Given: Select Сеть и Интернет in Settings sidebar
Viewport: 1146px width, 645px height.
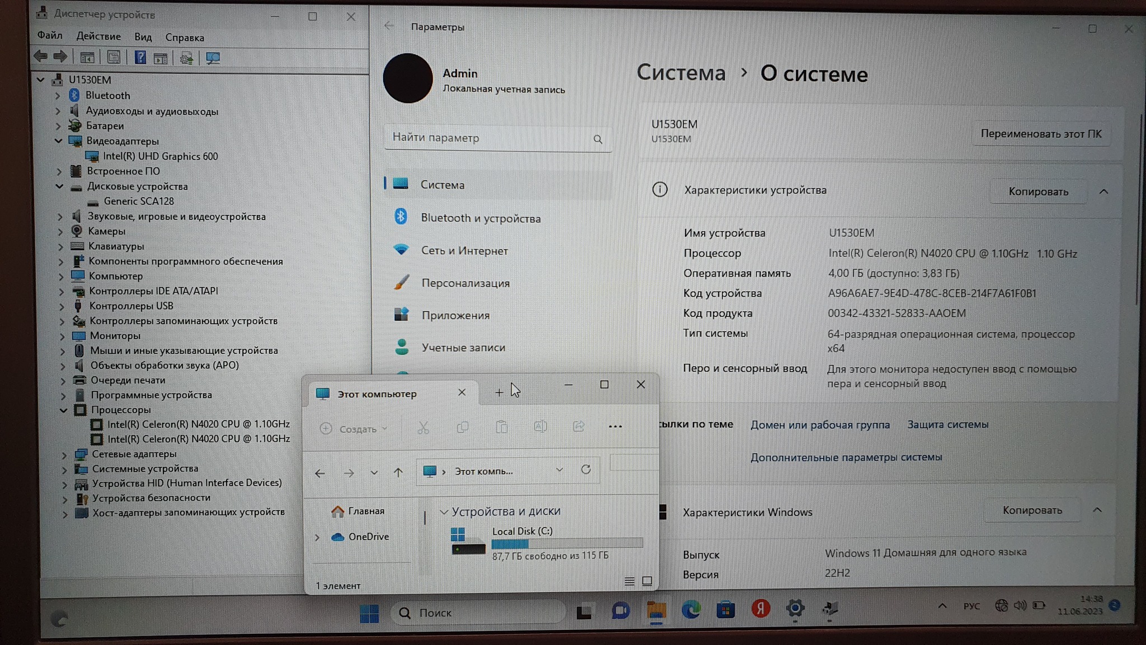Looking at the screenshot, I should [x=464, y=251].
